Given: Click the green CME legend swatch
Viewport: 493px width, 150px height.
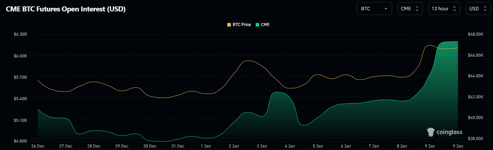Looking at the screenshot, I should pyautogui.click(x=257, y=25).
